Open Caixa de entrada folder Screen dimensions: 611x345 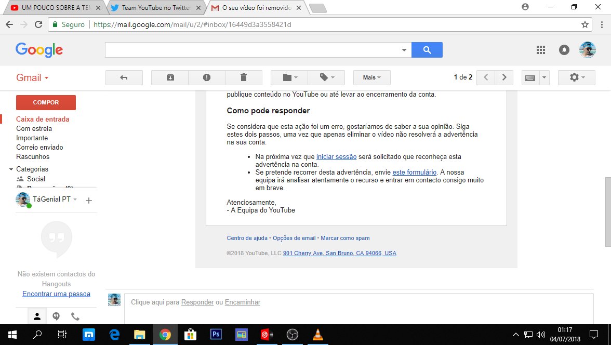click(x=43, y=120)
